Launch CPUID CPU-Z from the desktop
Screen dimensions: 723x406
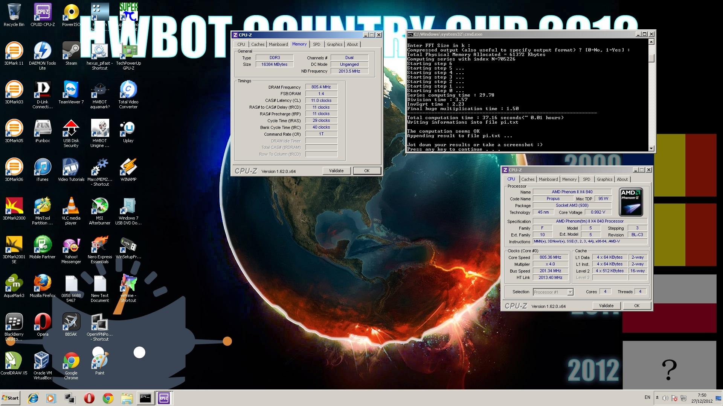pos(43,15)
